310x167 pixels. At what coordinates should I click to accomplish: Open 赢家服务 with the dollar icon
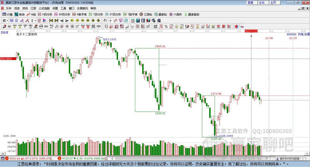[192, 15]
